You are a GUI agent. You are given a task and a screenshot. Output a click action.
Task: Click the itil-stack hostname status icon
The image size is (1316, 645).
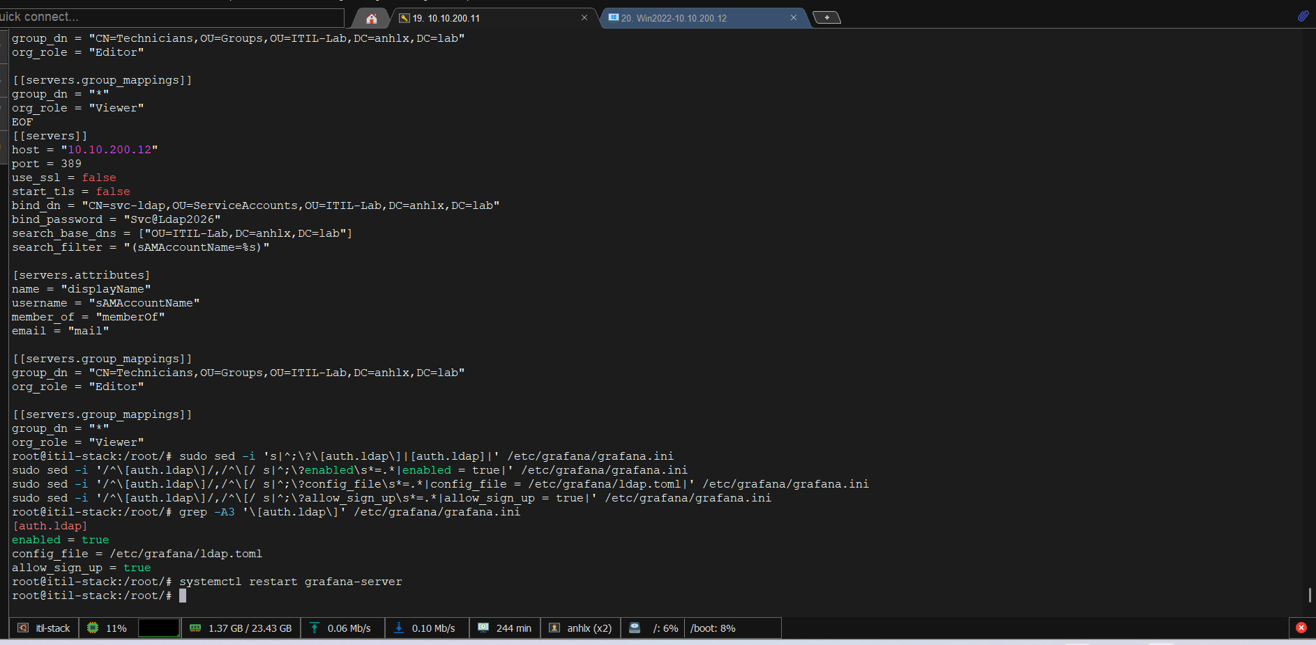23,628
